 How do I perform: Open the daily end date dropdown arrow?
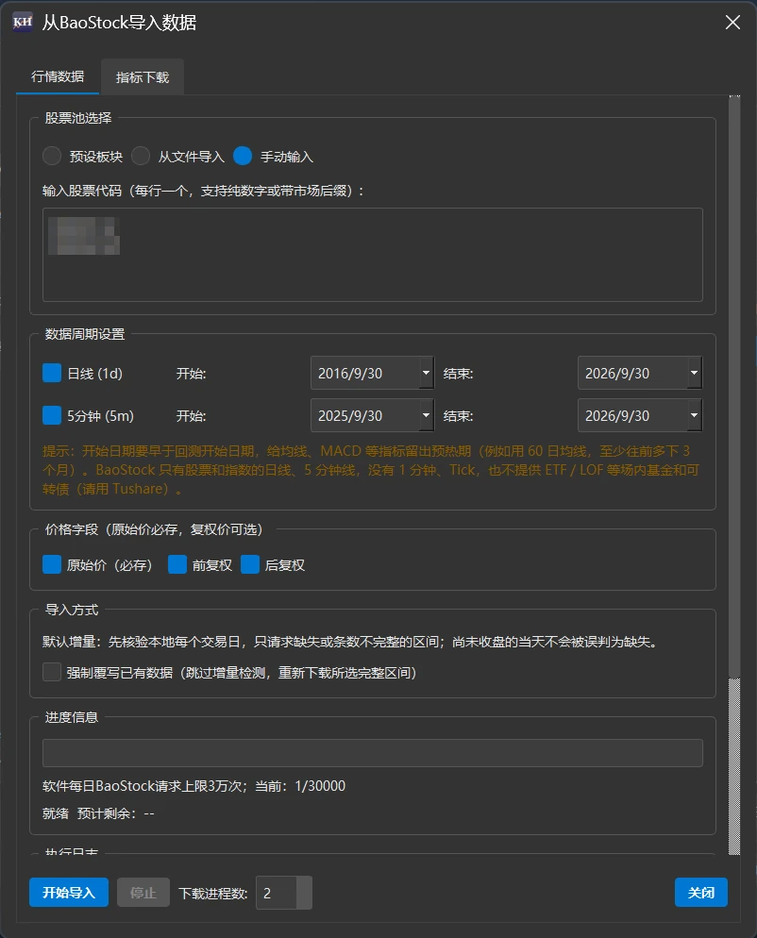(694, 373)
